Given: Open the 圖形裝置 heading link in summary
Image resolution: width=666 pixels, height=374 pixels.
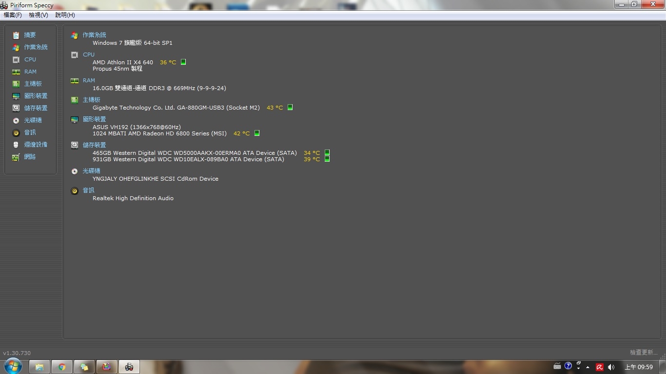Looking at the screenshot, I should (x=94, y=119).
